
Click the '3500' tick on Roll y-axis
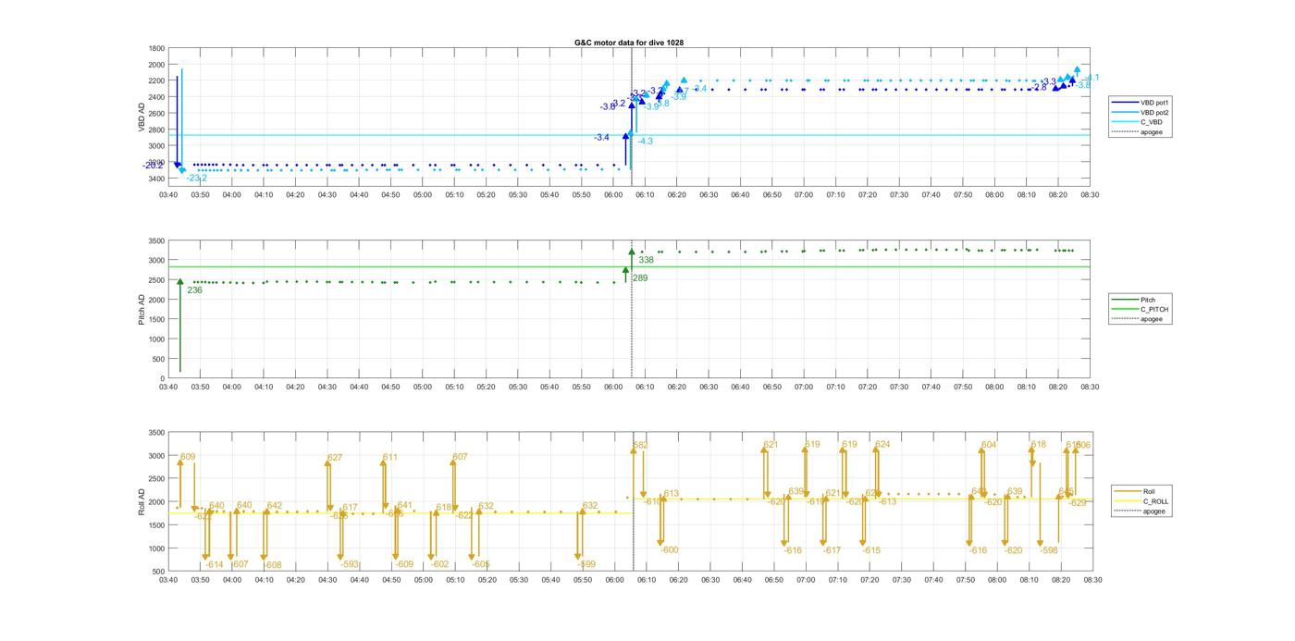tap(156, 433)
